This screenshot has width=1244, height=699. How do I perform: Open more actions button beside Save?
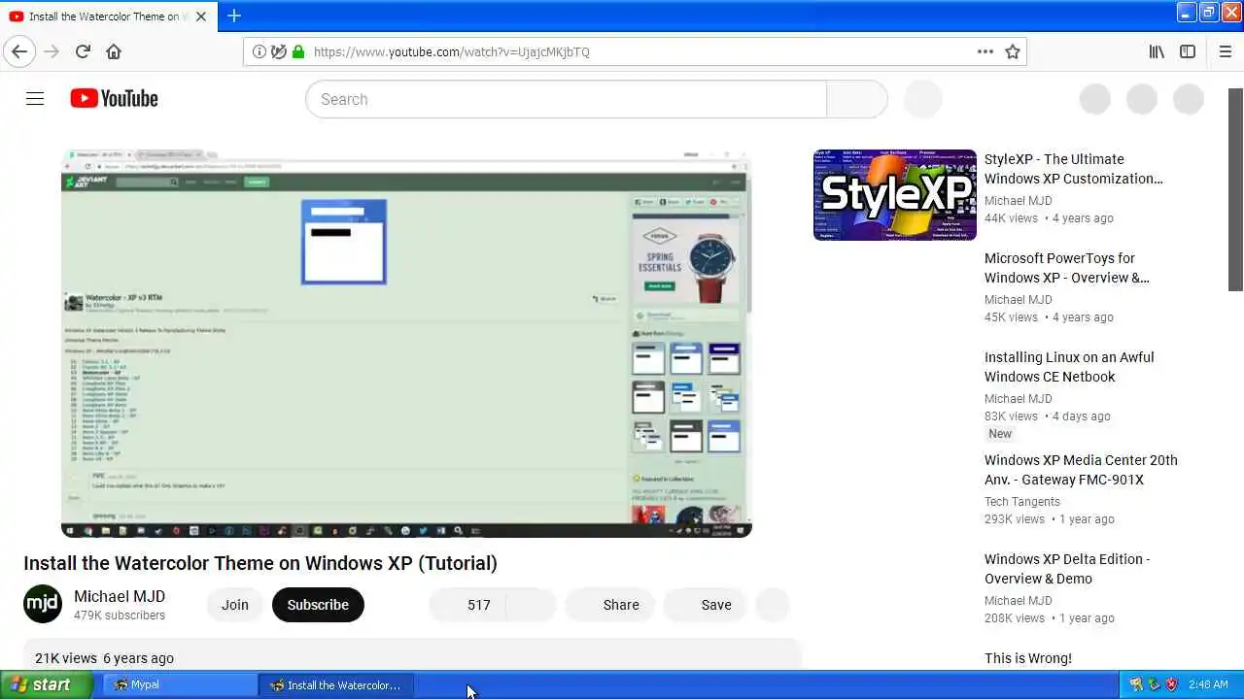pos(773,605)
